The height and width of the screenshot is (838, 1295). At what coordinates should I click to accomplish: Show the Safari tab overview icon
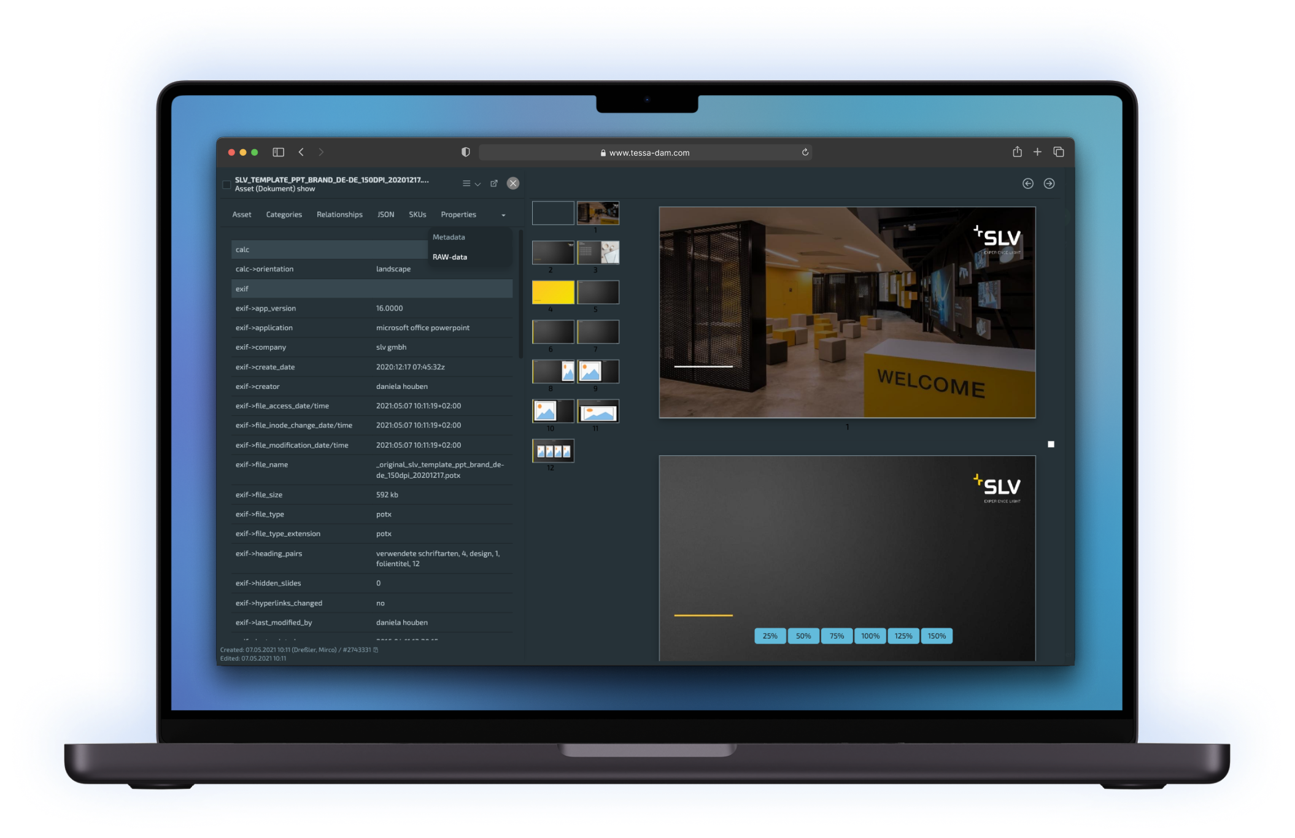pyautogui.click(x=1058, y=152)
